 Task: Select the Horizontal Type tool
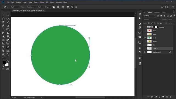coord(3,47)
